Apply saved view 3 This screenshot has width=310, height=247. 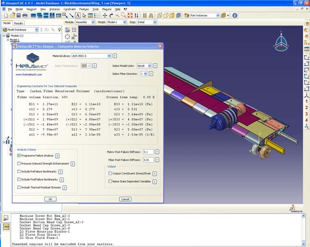[307, 114]
